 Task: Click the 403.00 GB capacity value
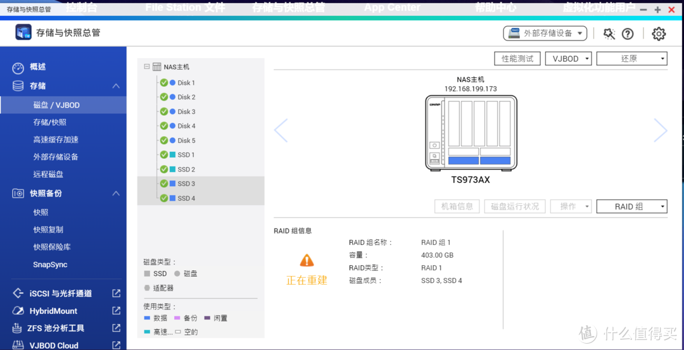point(437,255)
